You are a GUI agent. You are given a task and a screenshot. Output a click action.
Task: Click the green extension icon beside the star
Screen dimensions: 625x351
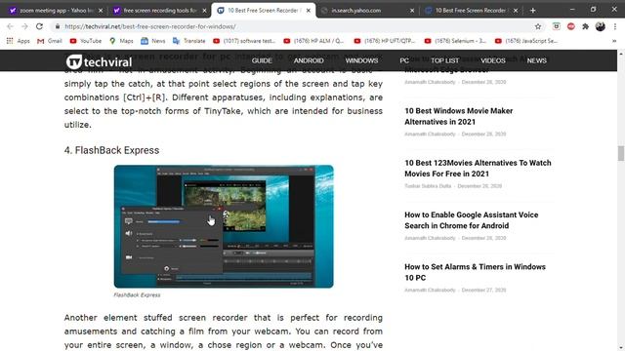(557, 26)
